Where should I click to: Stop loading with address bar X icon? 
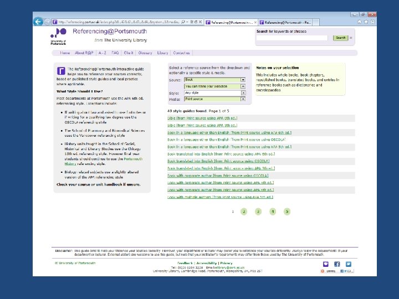click(200, 22)
